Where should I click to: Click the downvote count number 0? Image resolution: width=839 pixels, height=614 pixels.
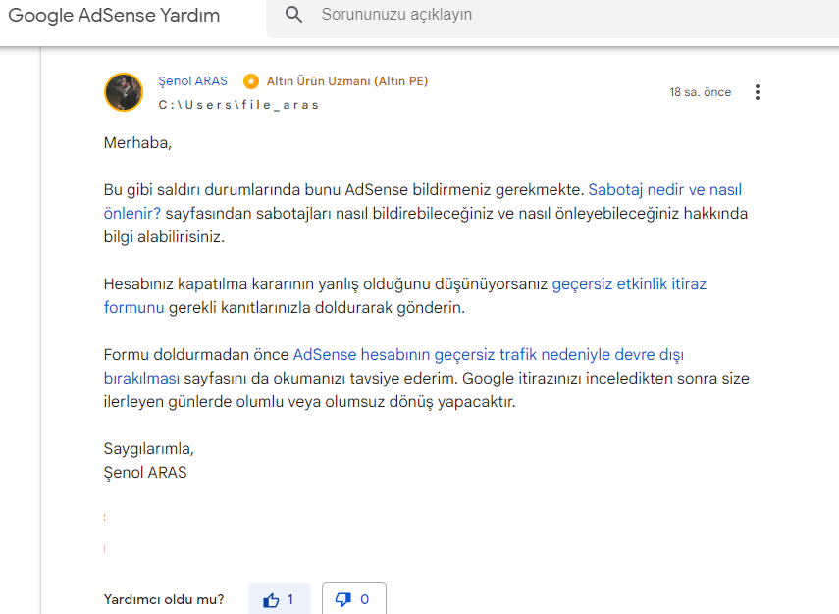tap(364, 599)
